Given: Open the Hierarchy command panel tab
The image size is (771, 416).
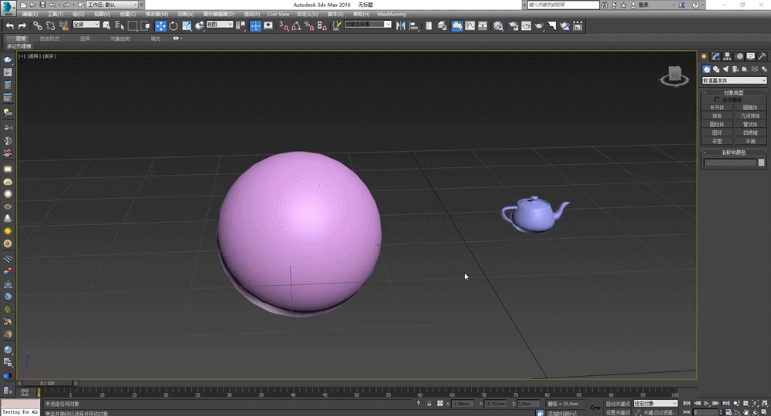Looking at the screenshot, I should [x=727, y=56].
